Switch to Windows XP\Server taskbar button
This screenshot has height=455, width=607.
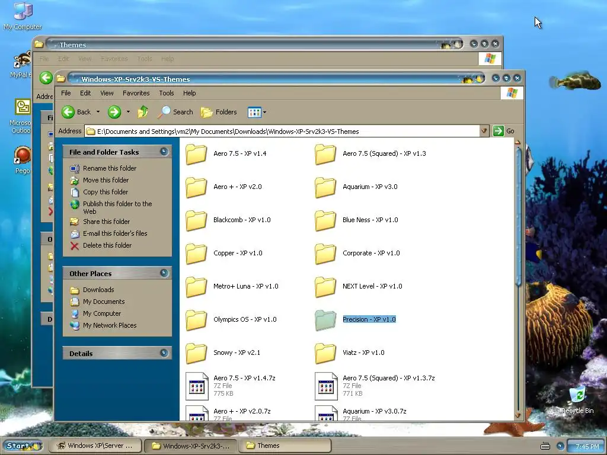click(95, 446)
